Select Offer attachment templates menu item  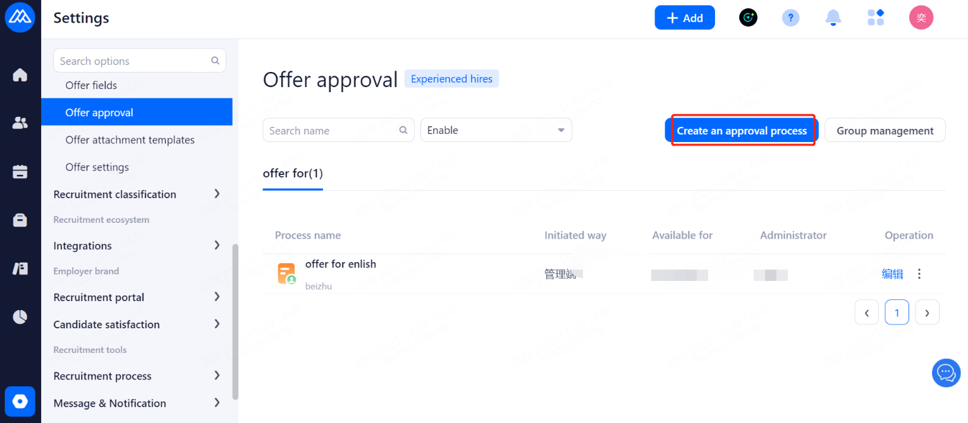[x=130, y=140]
